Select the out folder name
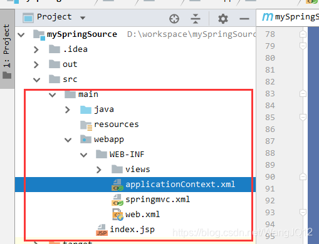Screen dimensions: 319x244 [70, 64]
